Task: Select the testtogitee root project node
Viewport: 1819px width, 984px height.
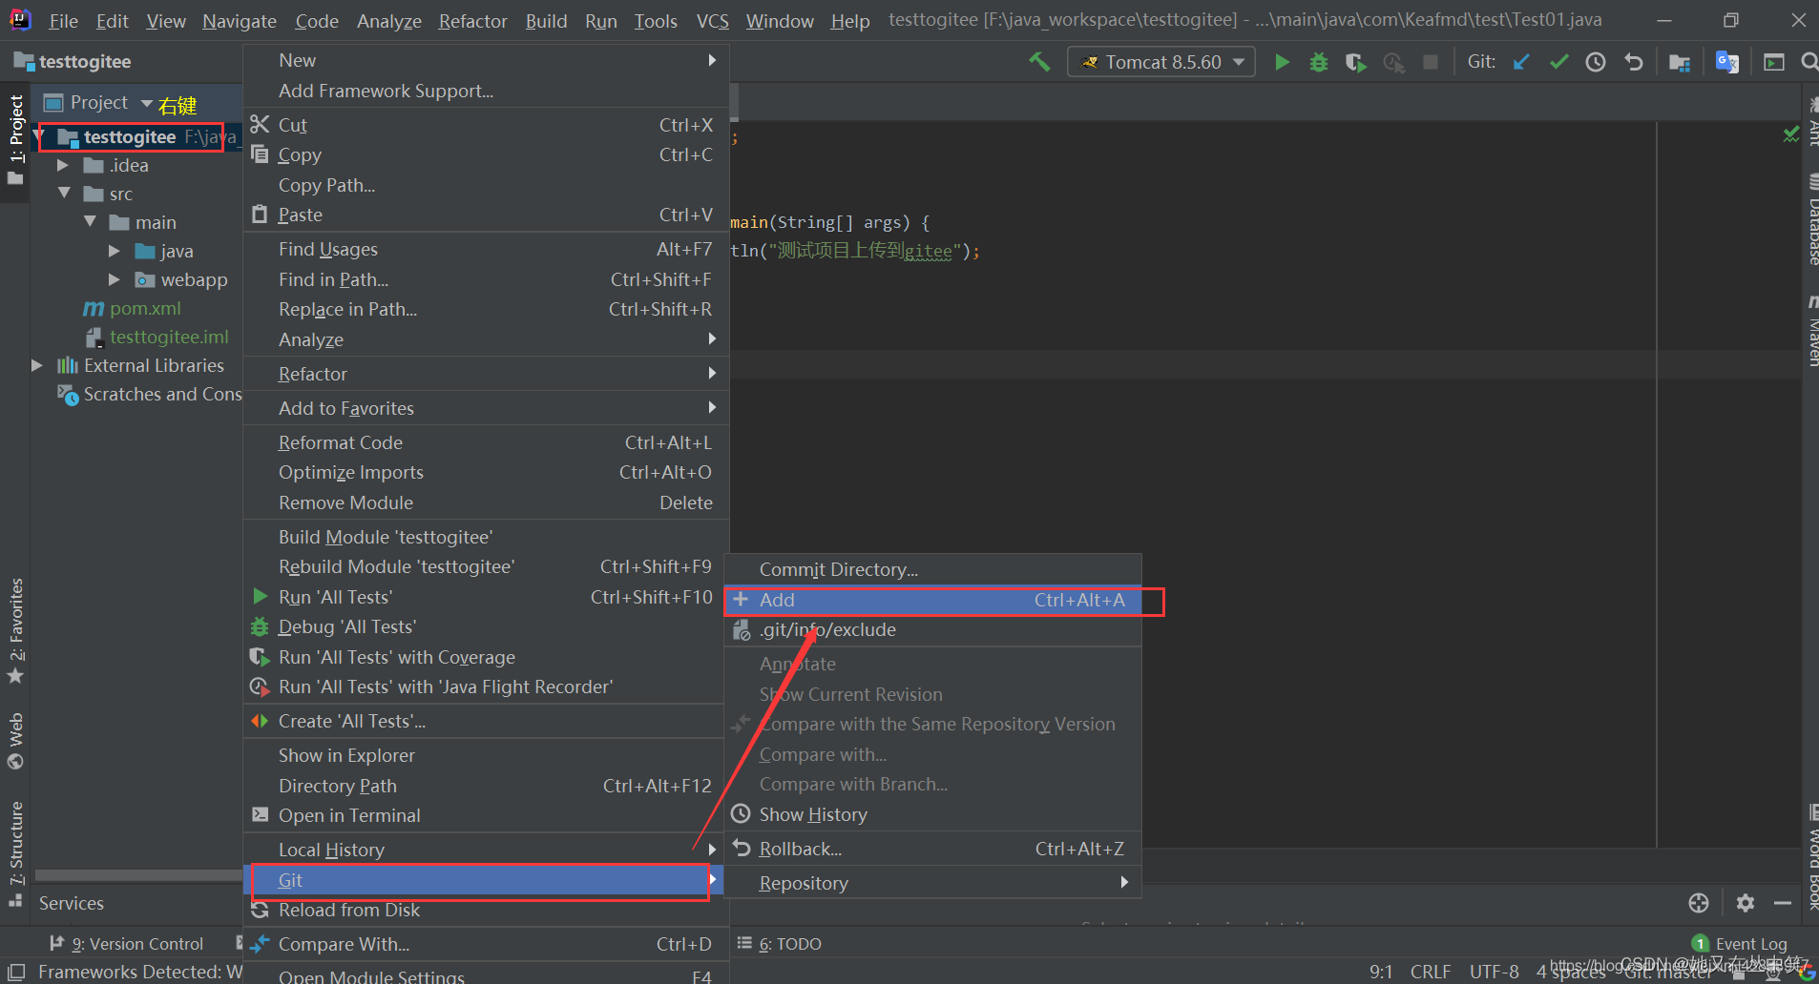Action: coord(130,137)
